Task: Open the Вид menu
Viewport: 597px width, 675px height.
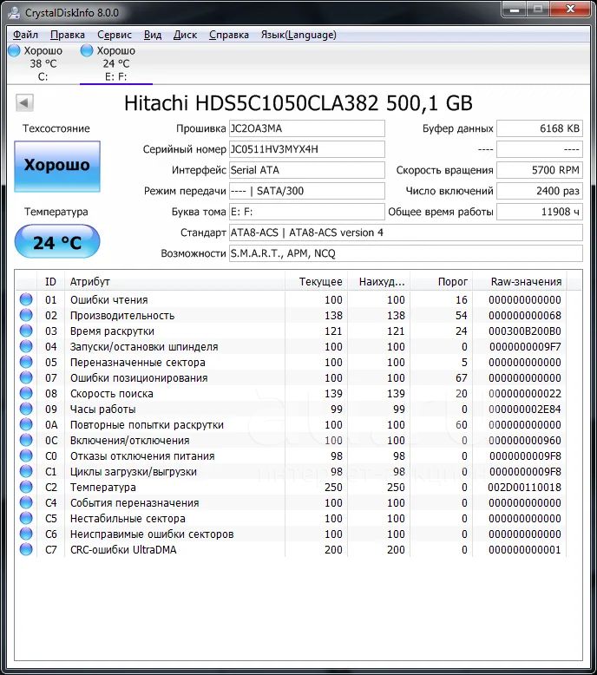Action: tap(153, 35)
